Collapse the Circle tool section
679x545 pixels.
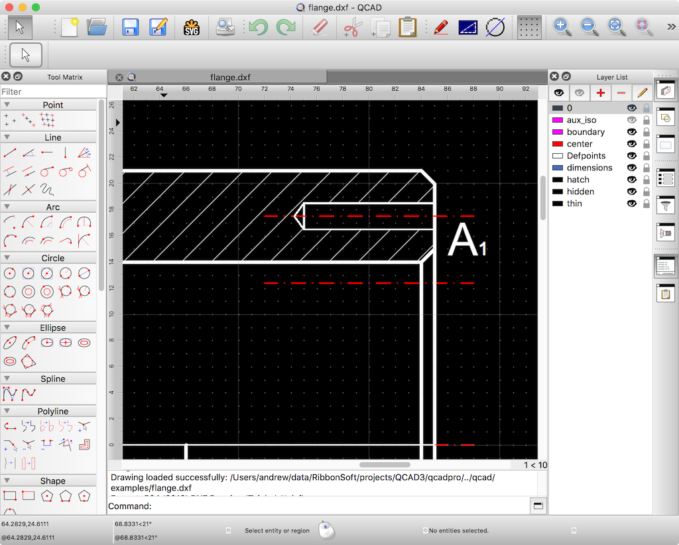point(7,258)
